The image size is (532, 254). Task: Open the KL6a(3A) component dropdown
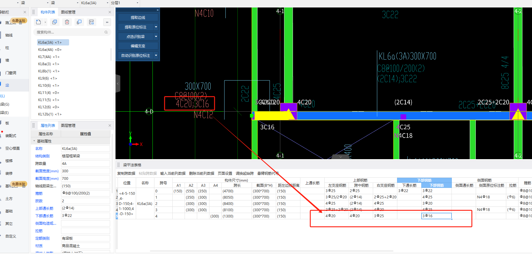108,3
